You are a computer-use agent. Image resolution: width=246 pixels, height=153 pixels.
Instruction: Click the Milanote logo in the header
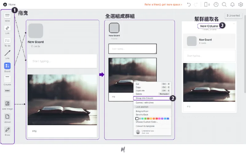pyautogui.click(x=5, y=4)
